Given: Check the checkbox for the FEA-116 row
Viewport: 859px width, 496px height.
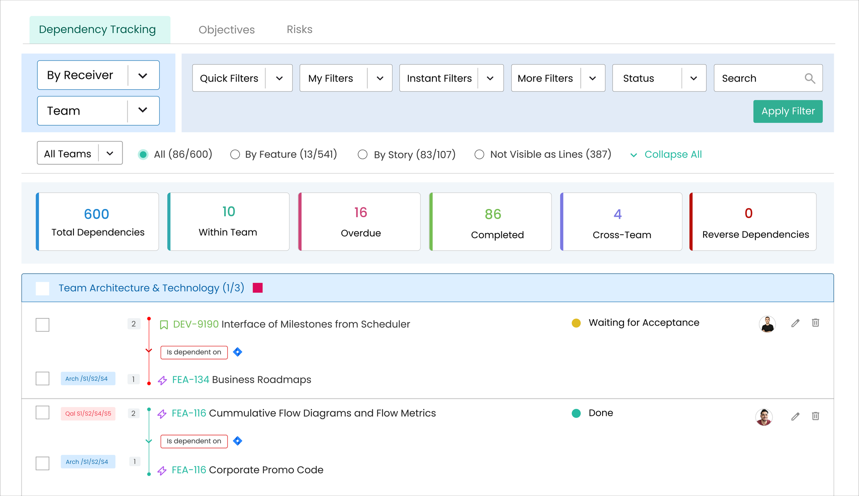Looking at the screenshot, I should tap(43, 412).
